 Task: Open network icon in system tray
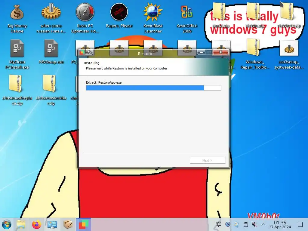228,224
